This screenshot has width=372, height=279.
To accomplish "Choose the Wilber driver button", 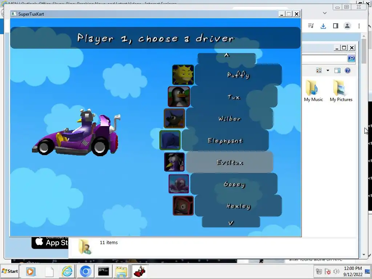I will [x=230, y=119].
